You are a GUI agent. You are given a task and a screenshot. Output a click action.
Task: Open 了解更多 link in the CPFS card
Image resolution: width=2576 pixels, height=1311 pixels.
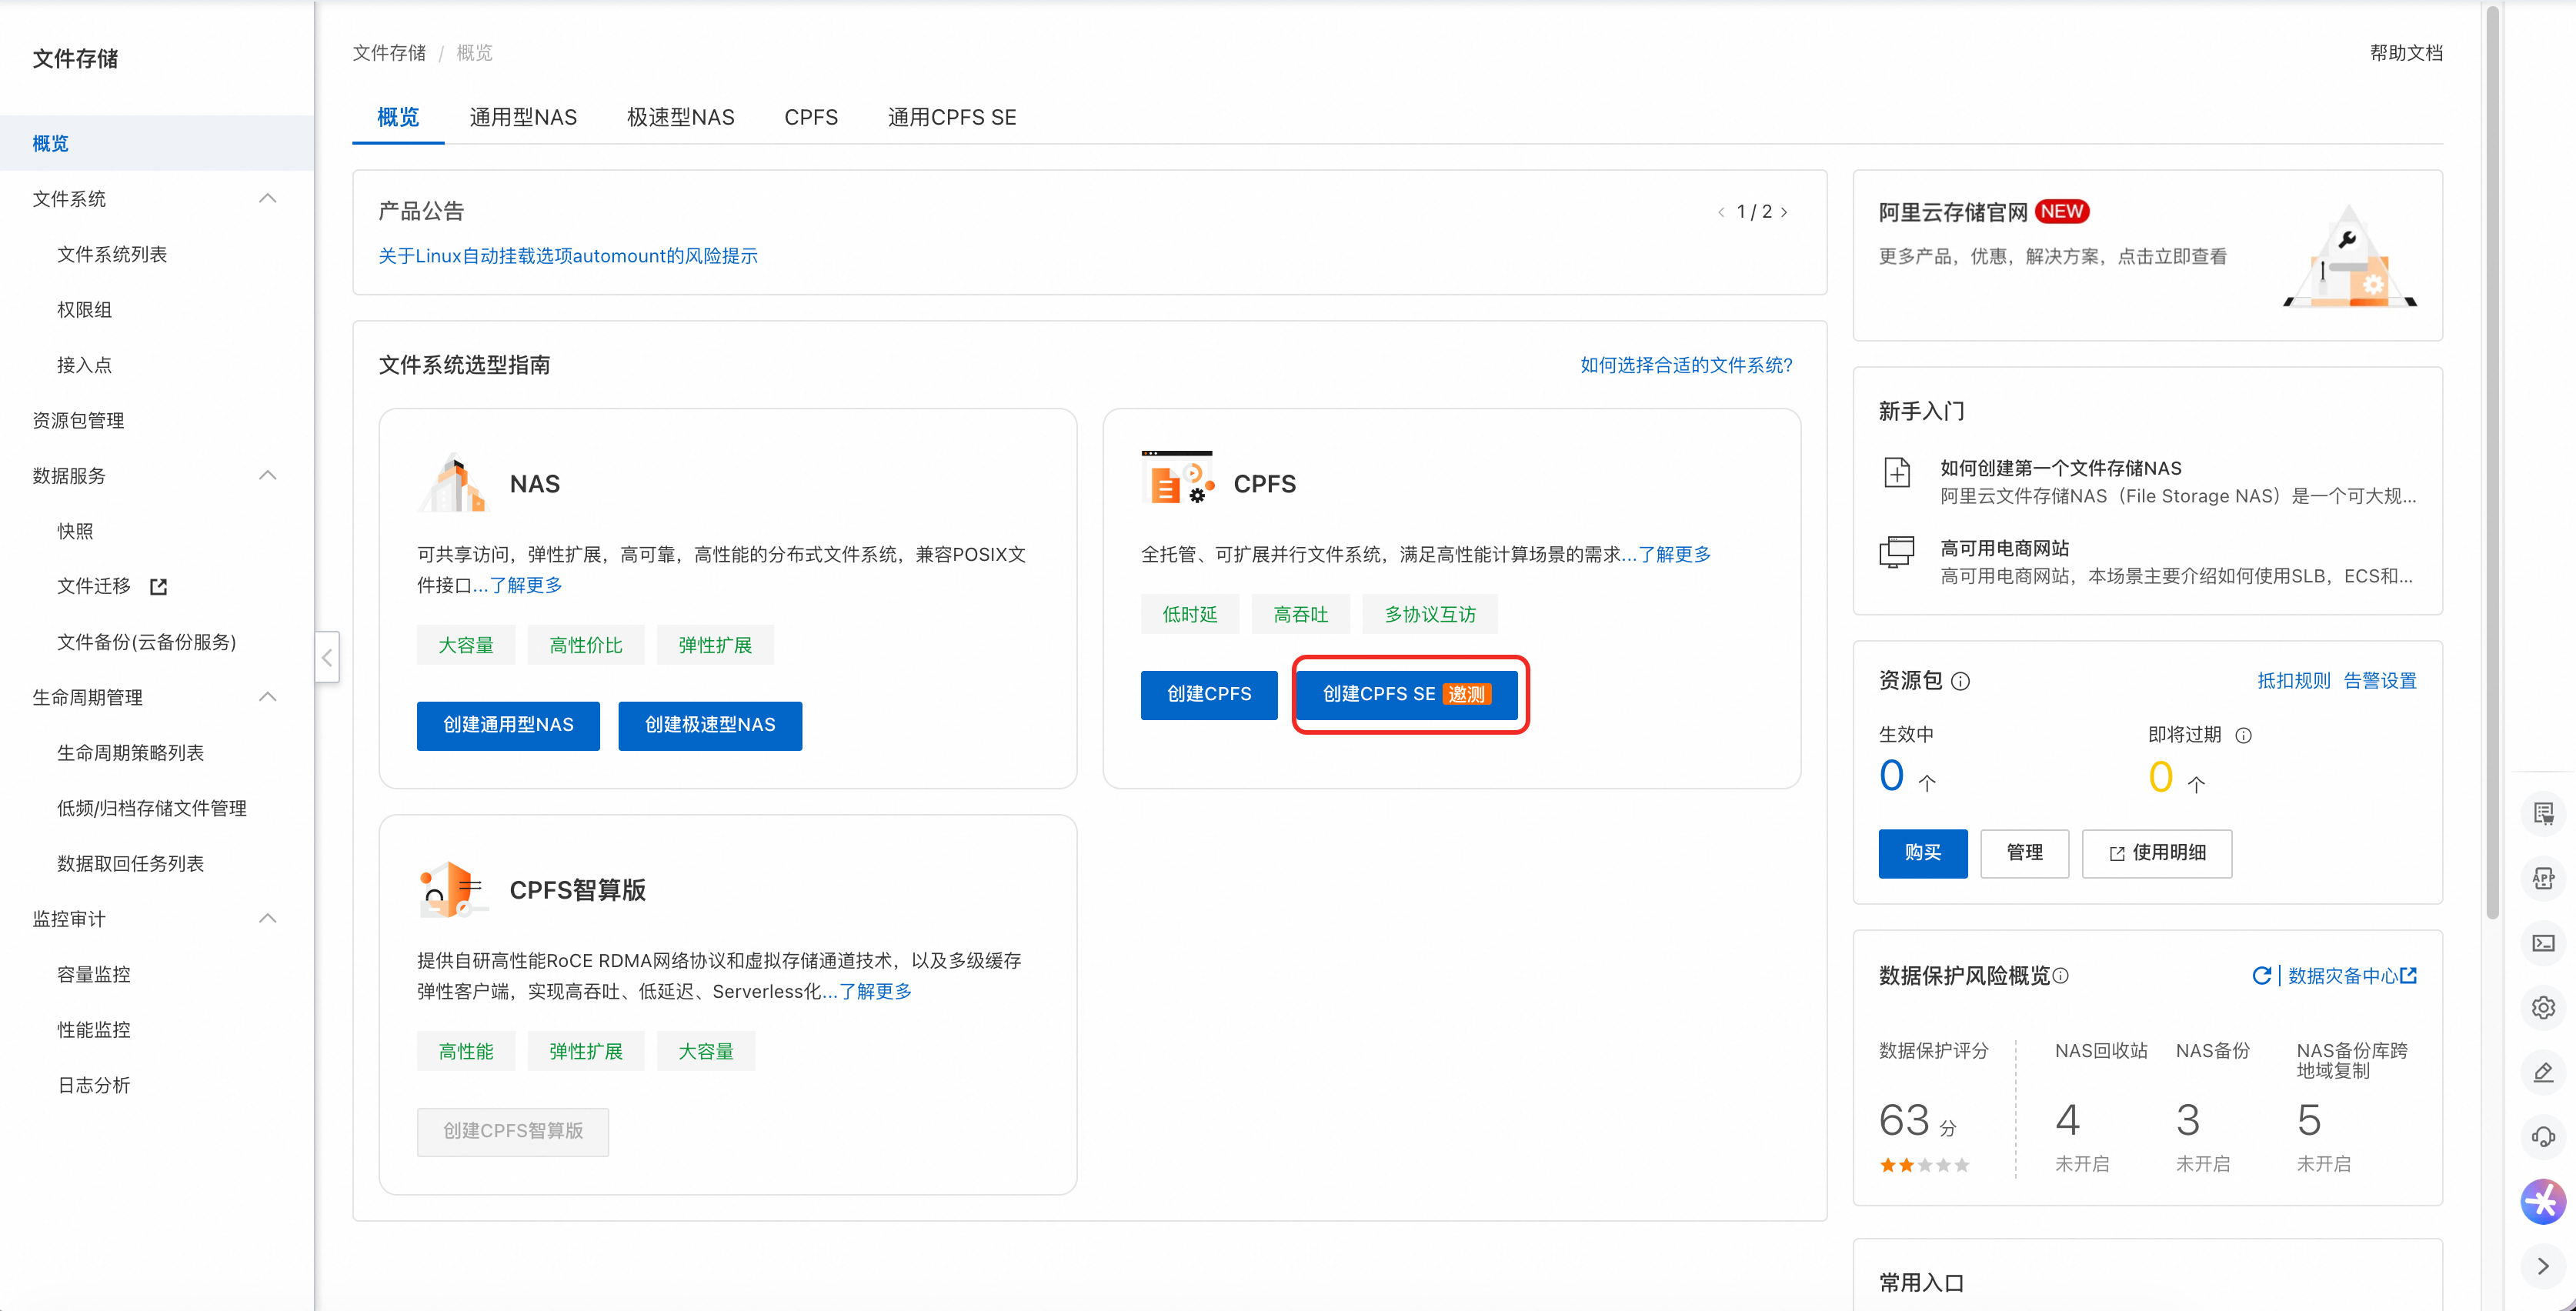tap(1674, 554)
